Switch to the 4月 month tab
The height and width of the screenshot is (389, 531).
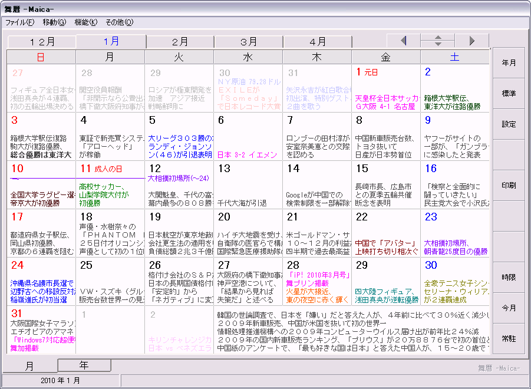point(317,42)
